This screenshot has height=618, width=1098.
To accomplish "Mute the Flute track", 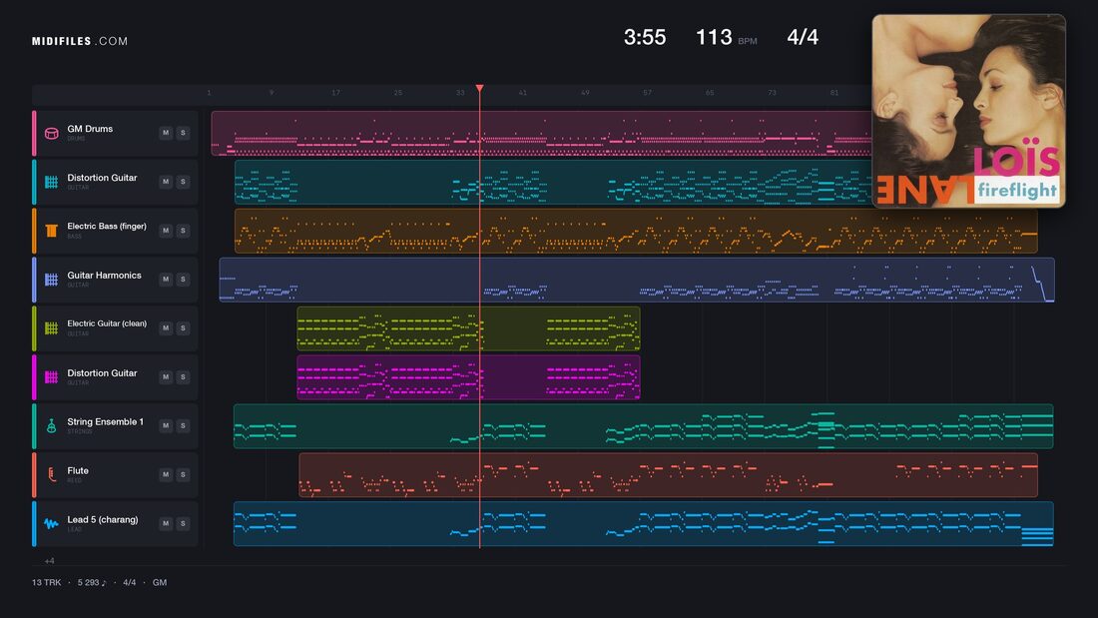I will point(166,474).
